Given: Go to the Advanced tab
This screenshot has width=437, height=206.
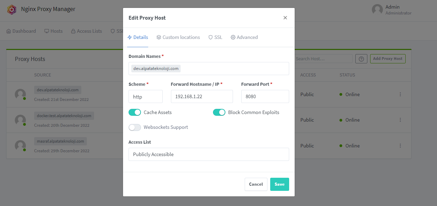Looking at the screenshot, I should pyautogui.click(x=244, y=37).
